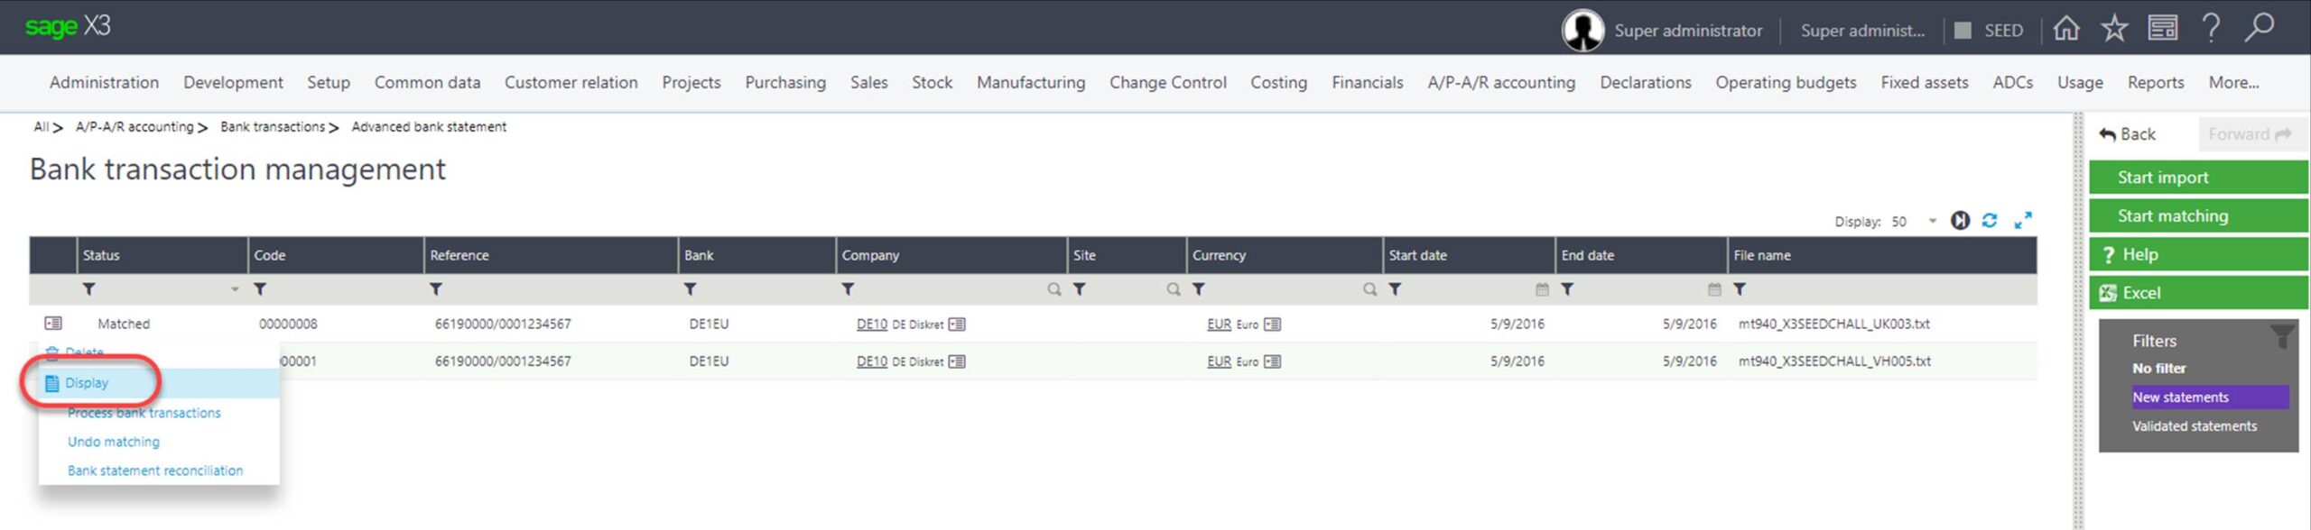Image resolution: width=2311 pixels, height=530 pixels.
Task: Select the SEED endpoint checkbox
Action: click(x=1963, y=31)
